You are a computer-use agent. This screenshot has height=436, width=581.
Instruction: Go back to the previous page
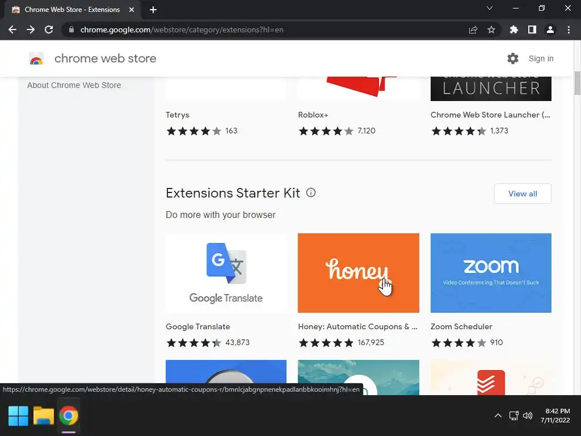point(12,30)
